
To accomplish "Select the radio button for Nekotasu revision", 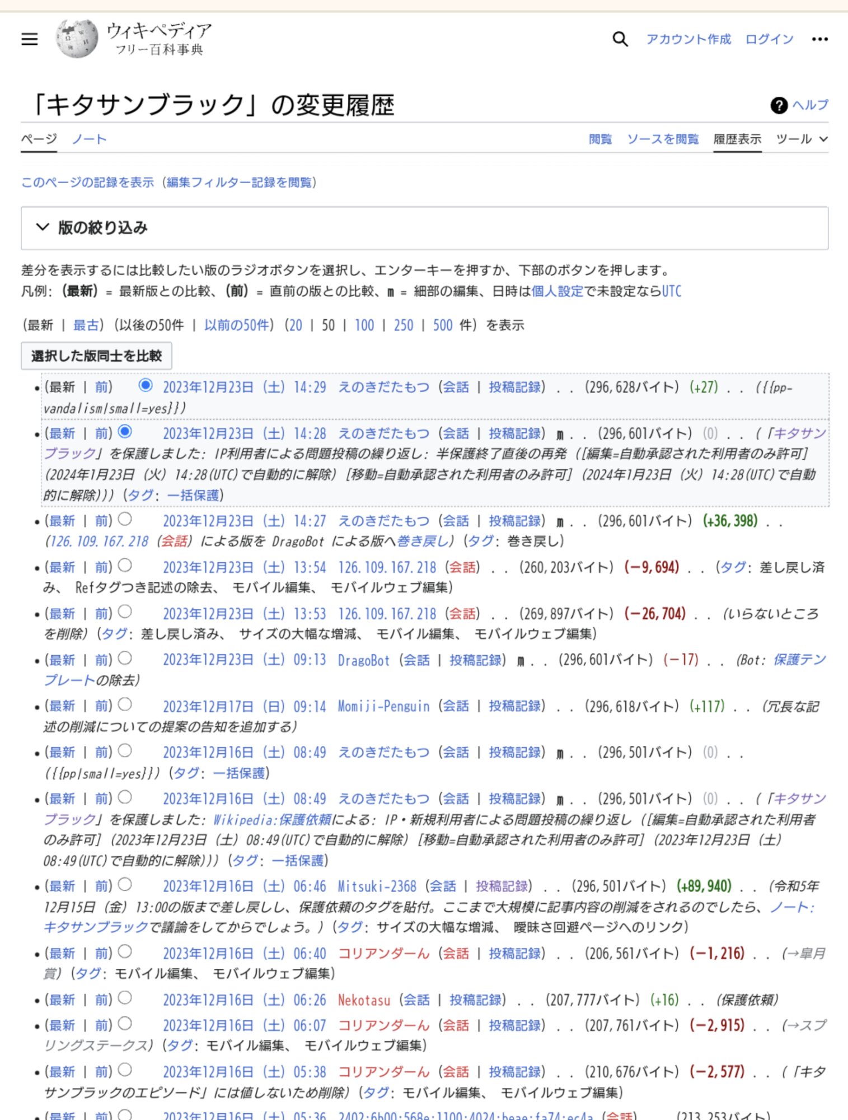I will tap(125, 998).
